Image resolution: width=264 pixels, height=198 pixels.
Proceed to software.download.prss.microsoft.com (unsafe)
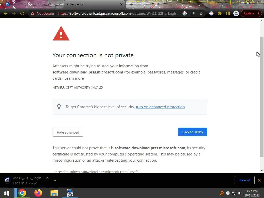coord(96,171)
